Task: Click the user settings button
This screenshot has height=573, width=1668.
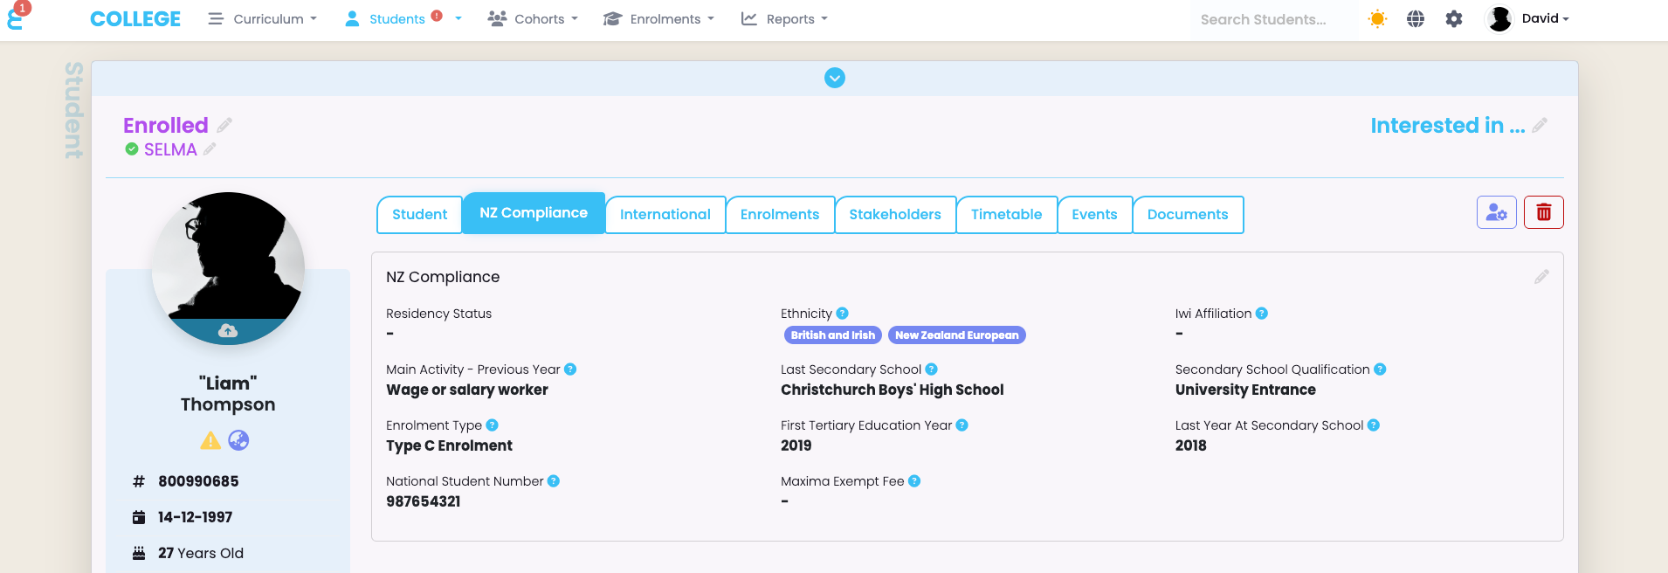Action: pos(1497,212)
